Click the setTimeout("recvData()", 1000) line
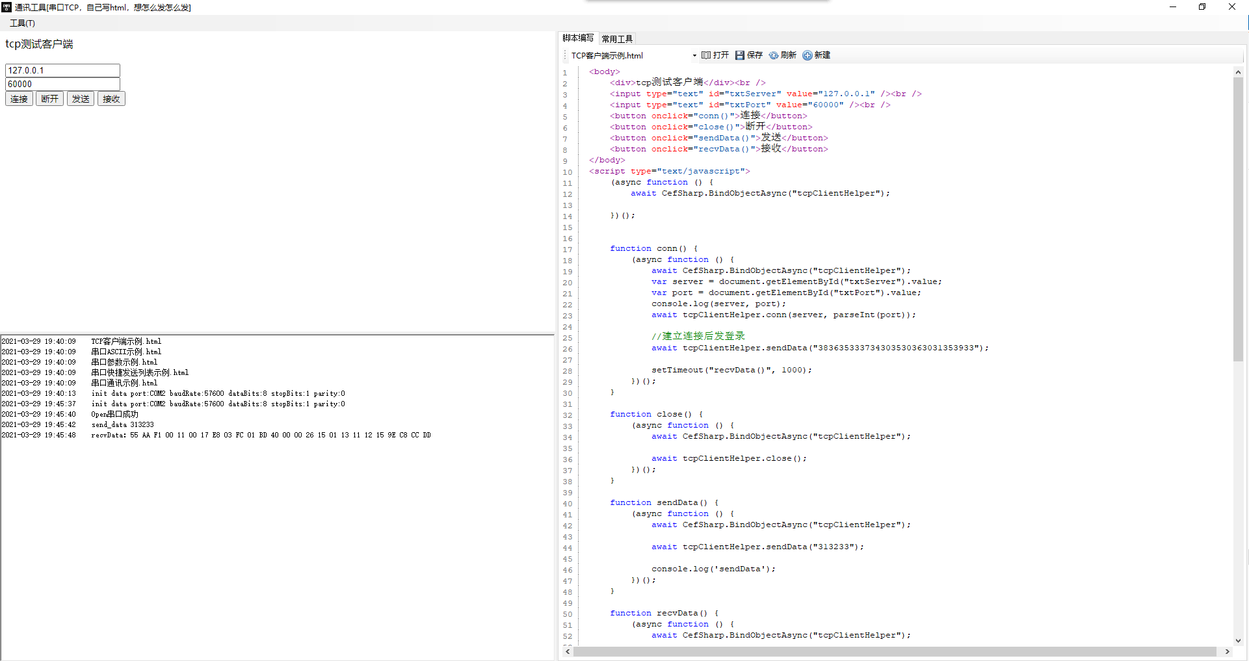1249x661 pixels. point(731,370)
